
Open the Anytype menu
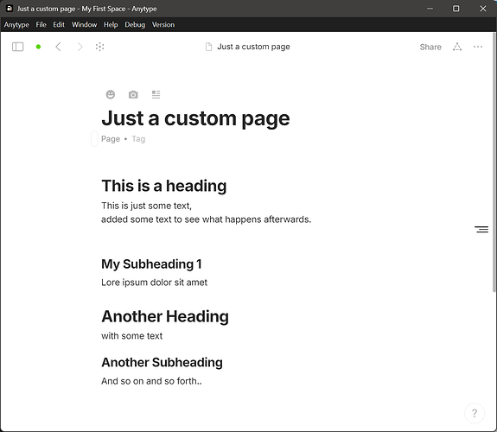click(x=16, y=25)
